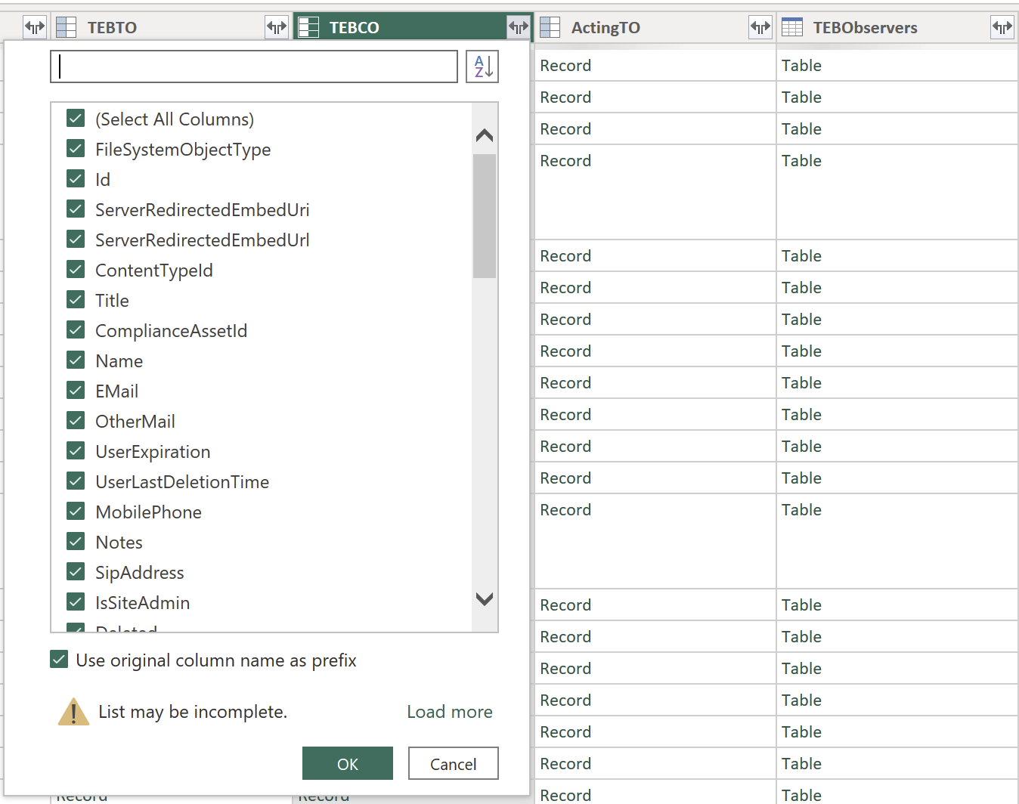Screen dimensions: 1019x804
Task: Deselect the IsSiteAdmin column
Action: pos(76,602)
